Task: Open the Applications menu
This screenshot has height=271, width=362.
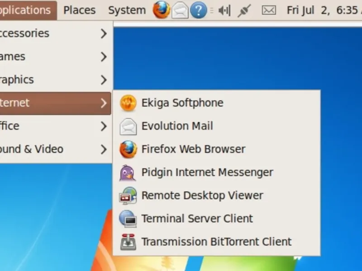Action: coord(28,10)
